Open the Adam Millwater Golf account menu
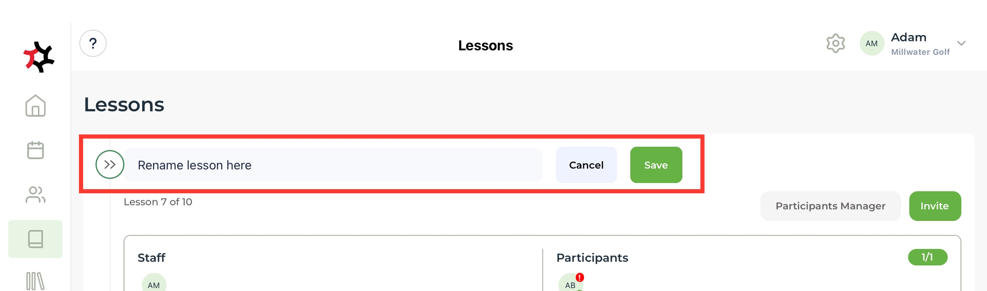The height and width of the screenshot is (291, 987). (x=920, y=44)
